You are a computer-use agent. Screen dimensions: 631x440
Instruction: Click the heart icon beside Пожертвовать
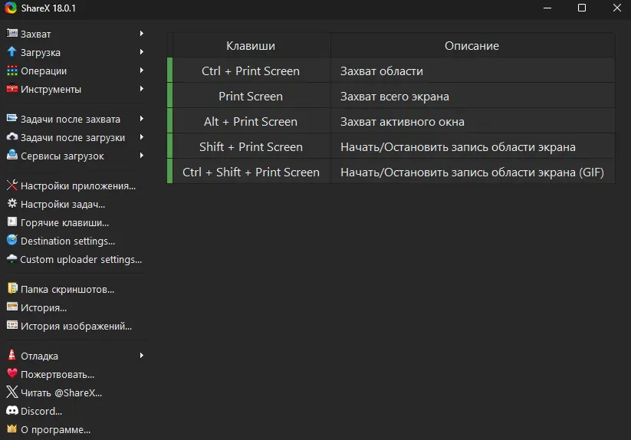coord(12,374)
